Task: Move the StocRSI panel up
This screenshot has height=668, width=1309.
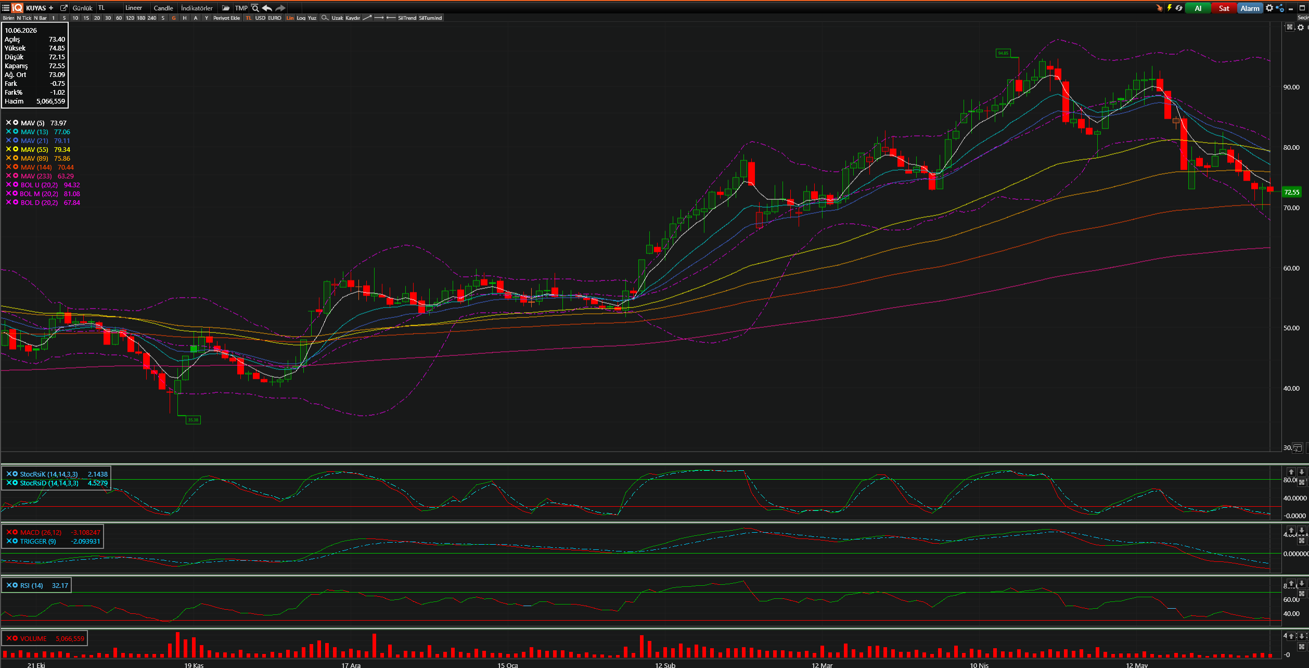Action: 1291,472
